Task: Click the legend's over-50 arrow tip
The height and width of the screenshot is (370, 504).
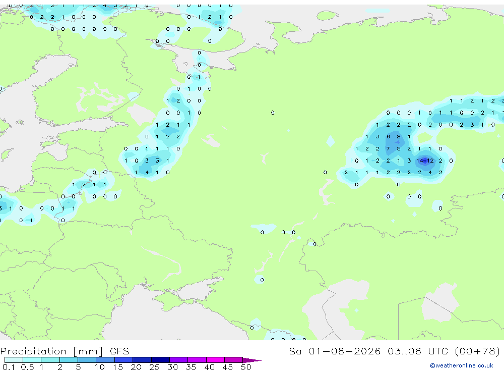Action: click(x=251, y=360)
